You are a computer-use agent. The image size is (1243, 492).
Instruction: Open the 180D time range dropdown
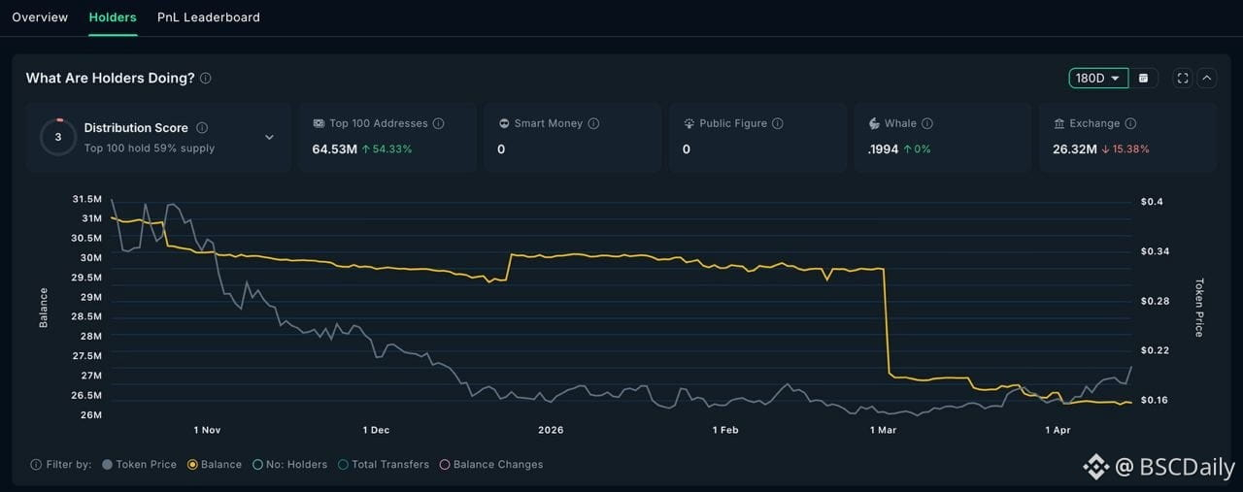tap(1098, 79)
